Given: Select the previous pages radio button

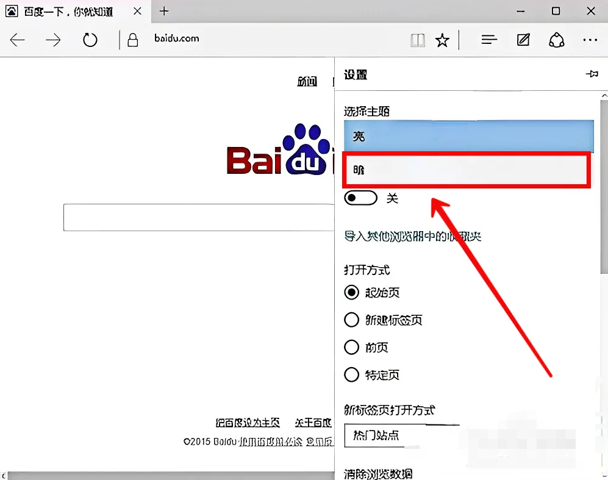Looking at the screenshot, I should (x=351, y=348).
